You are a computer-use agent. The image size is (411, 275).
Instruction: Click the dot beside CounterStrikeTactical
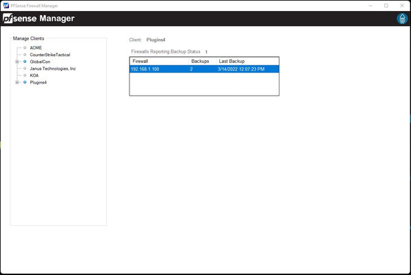pyautogui.click(x=25, y=55)
